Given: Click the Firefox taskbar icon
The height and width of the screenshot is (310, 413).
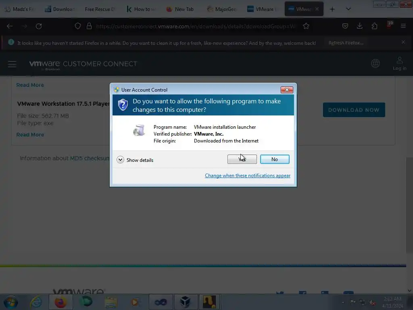Looking at the screenshot, I should pyautogui.click(x=60, y=302).
